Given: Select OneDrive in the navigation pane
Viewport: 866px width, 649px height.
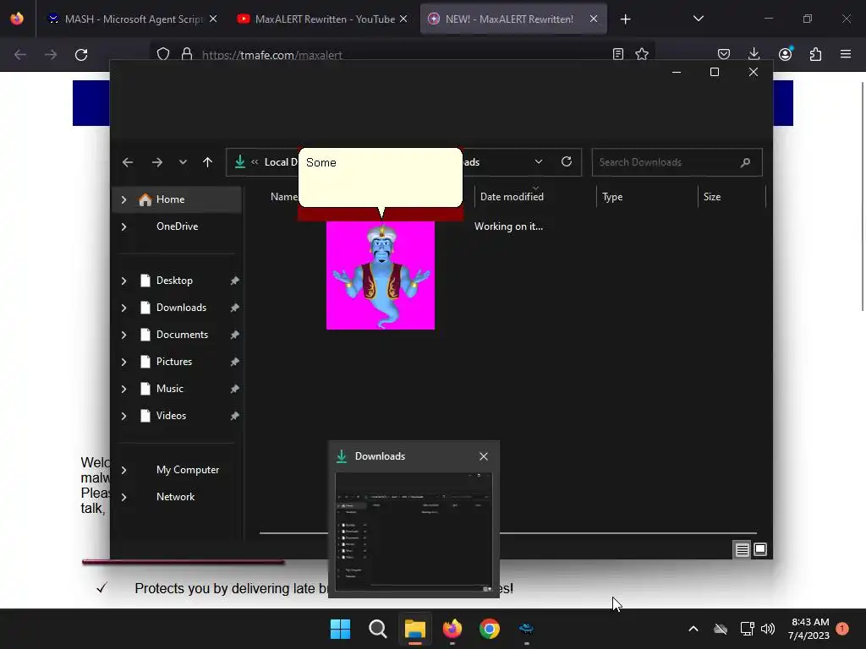Looking at the screenshot, I should click(177, 226).
